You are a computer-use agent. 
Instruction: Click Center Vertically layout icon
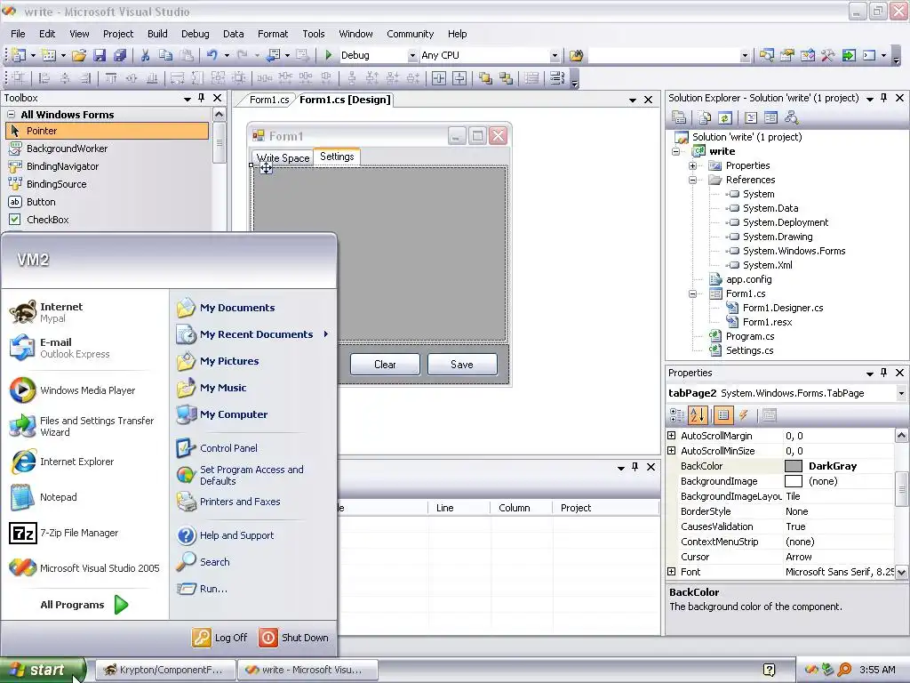tap(459, 78)
